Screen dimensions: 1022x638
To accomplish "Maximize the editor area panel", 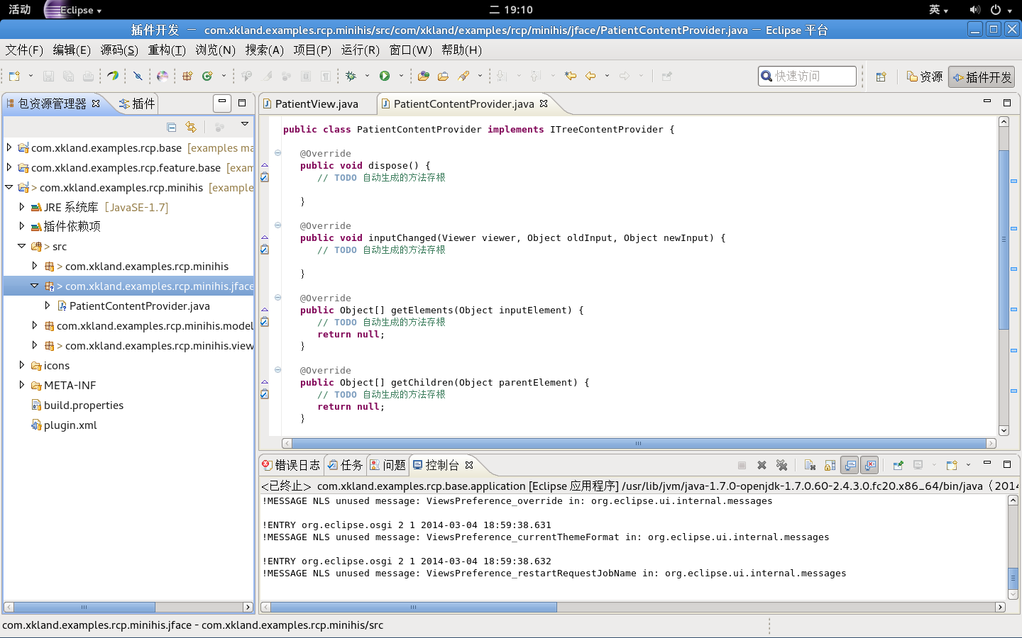I will [x=1006, y=103].
